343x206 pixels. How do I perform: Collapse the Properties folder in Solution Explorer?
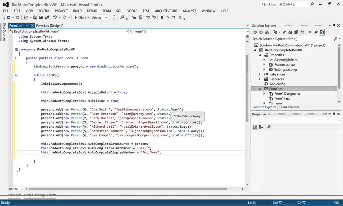coord(260,55)
